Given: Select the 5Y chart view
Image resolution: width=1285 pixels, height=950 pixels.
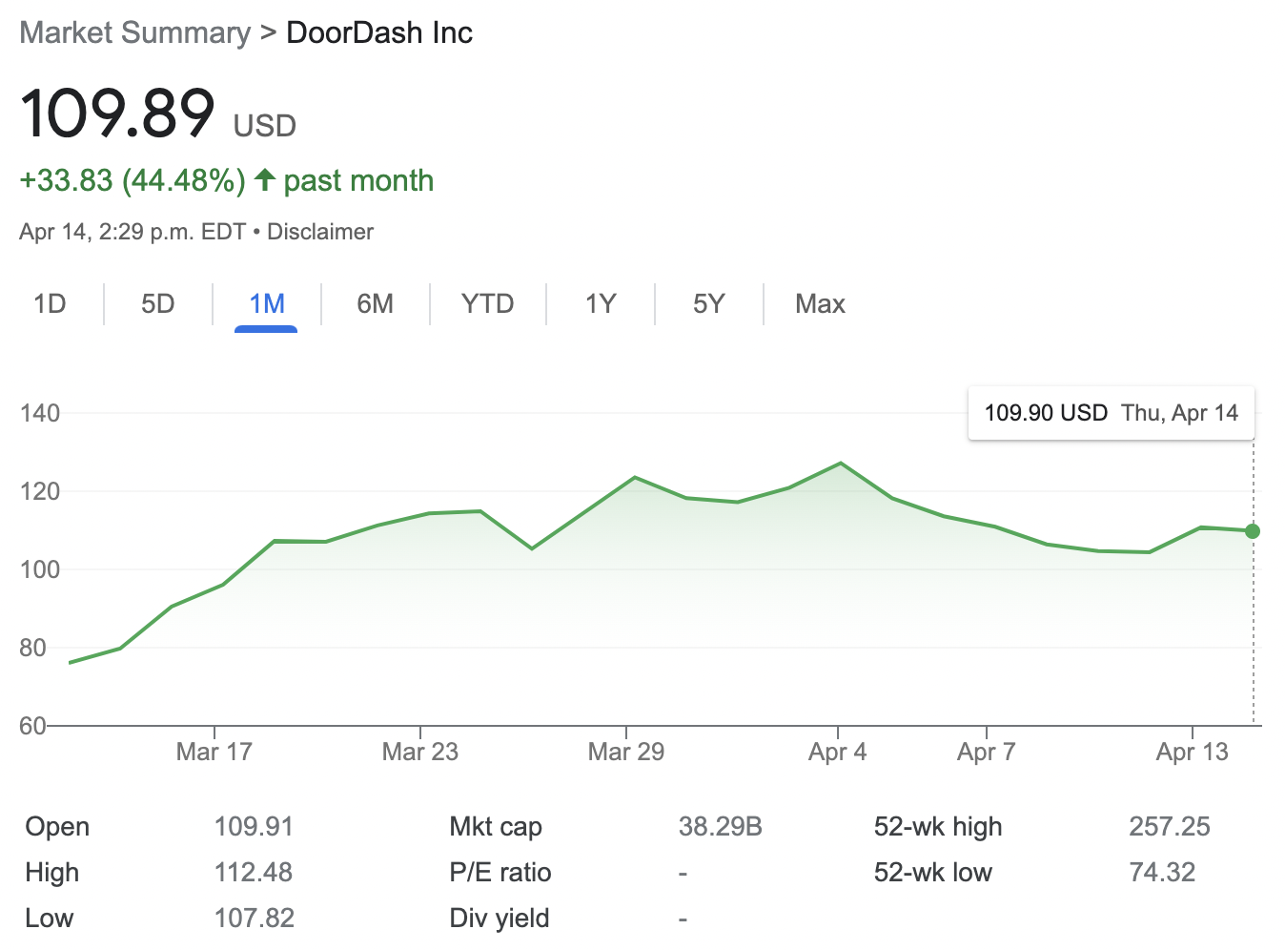Looking at the screenshot, I should [x=708, y=303].
